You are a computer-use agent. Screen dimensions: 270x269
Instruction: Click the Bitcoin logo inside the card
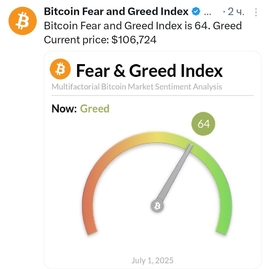click(x=60, y=69)
